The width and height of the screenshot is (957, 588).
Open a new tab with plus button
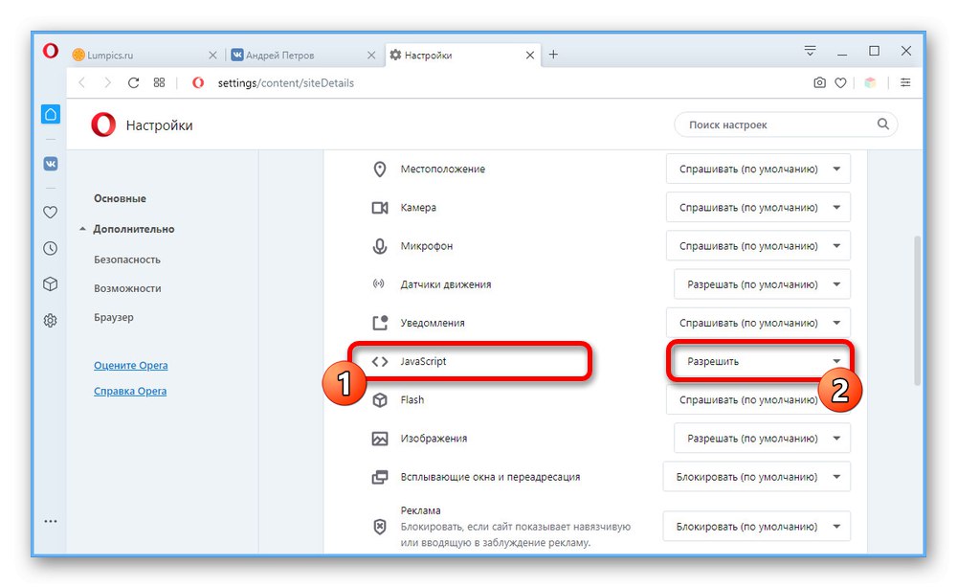pos(553,55)
